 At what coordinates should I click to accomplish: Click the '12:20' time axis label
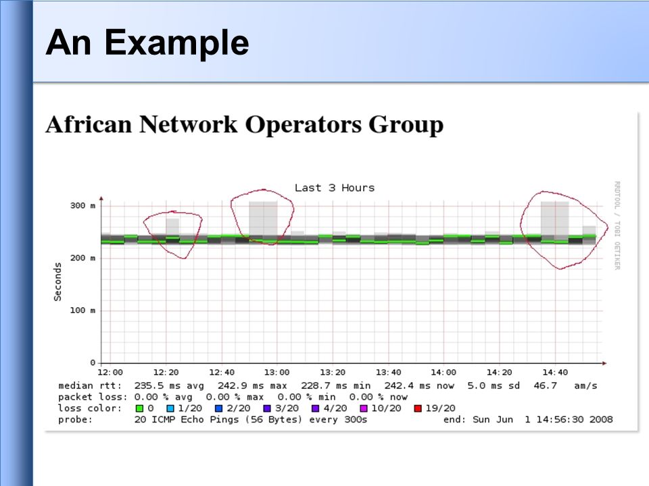[x=166, y=373]
